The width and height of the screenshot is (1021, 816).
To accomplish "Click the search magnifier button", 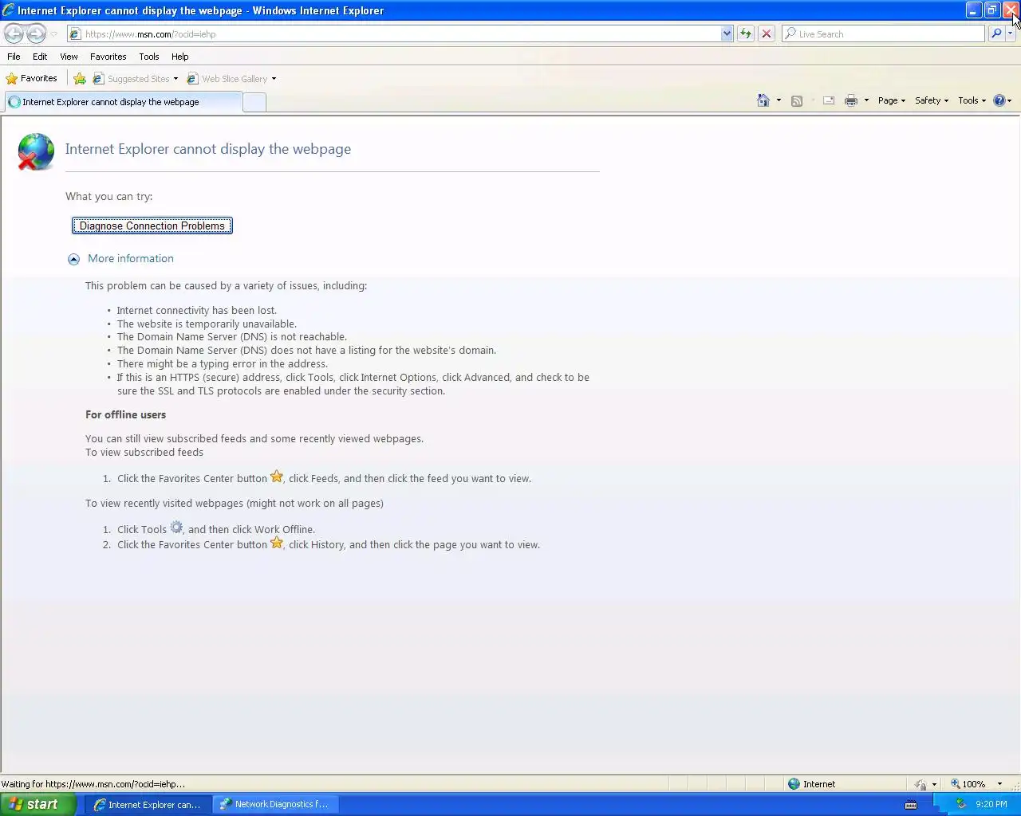I will tap(996, 33).
